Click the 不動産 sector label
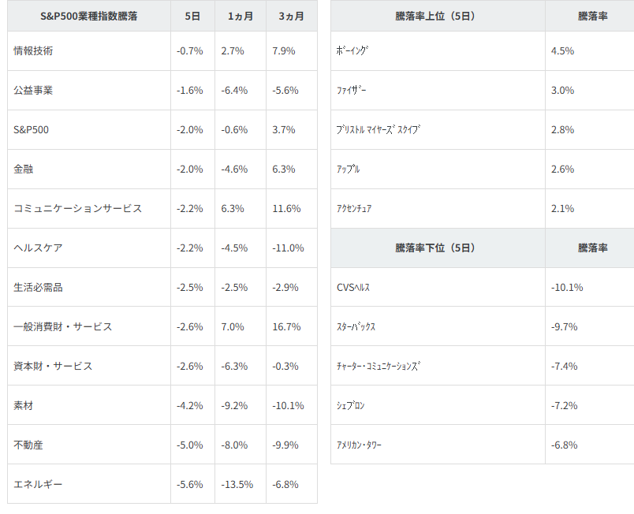The width and height of the screenshot is (634, 514). (28, 445)
